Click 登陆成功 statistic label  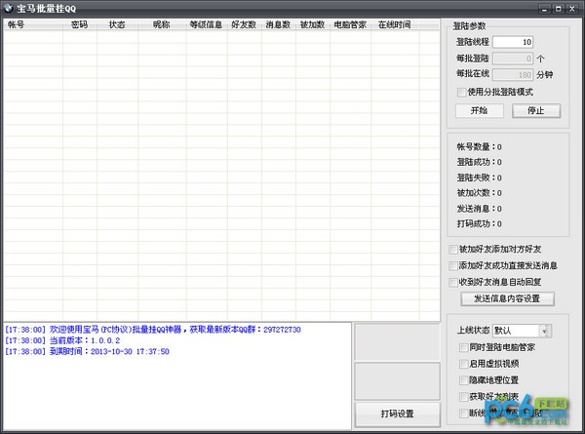tap(479, 162)
